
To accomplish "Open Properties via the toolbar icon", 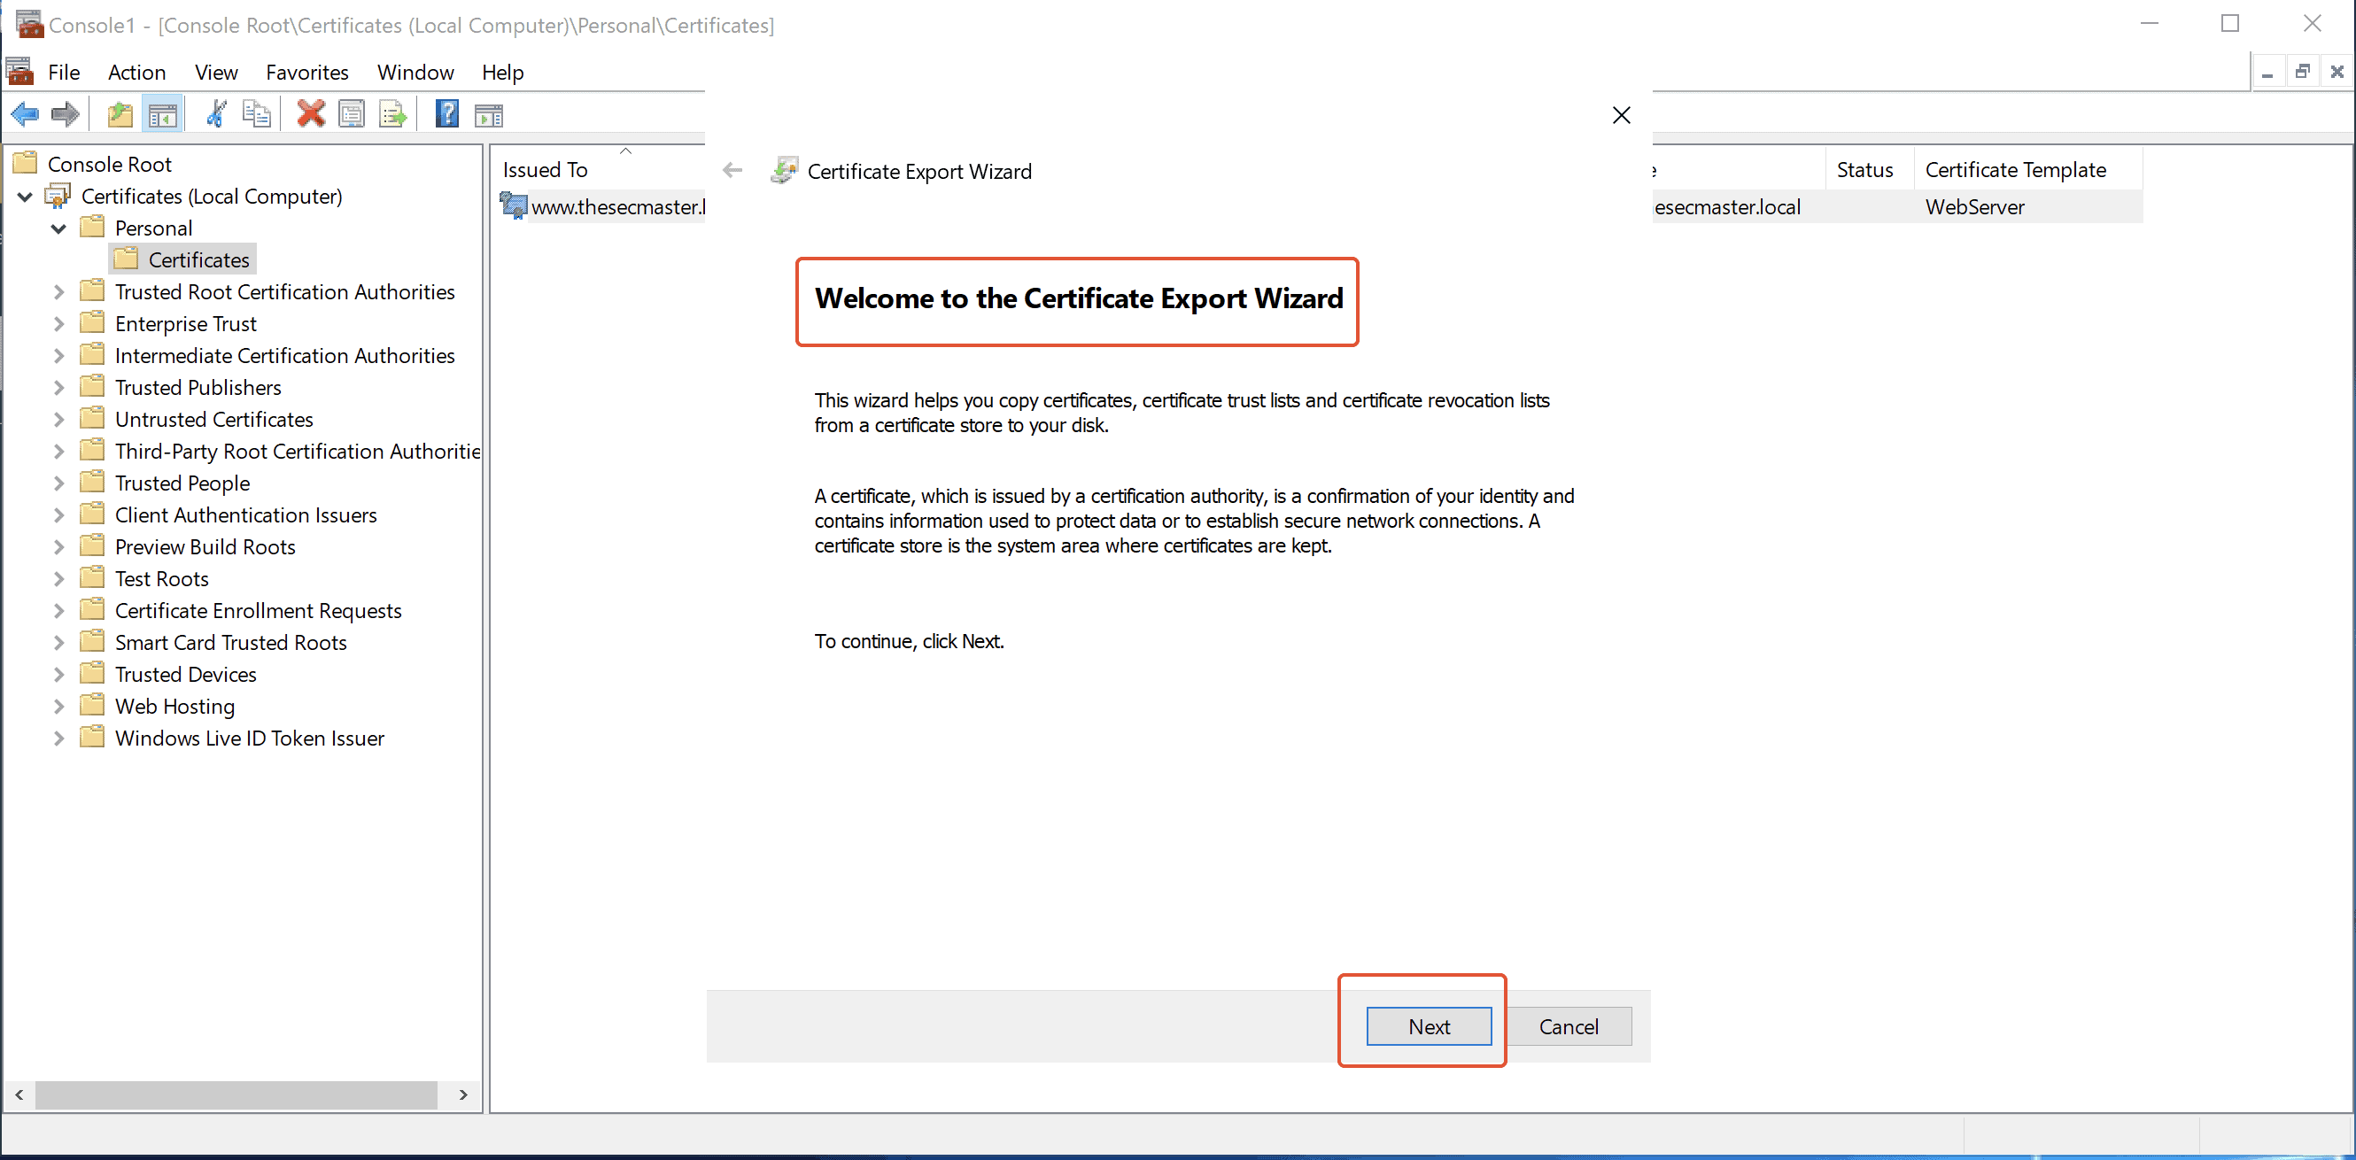I will (x=353, y=114).
